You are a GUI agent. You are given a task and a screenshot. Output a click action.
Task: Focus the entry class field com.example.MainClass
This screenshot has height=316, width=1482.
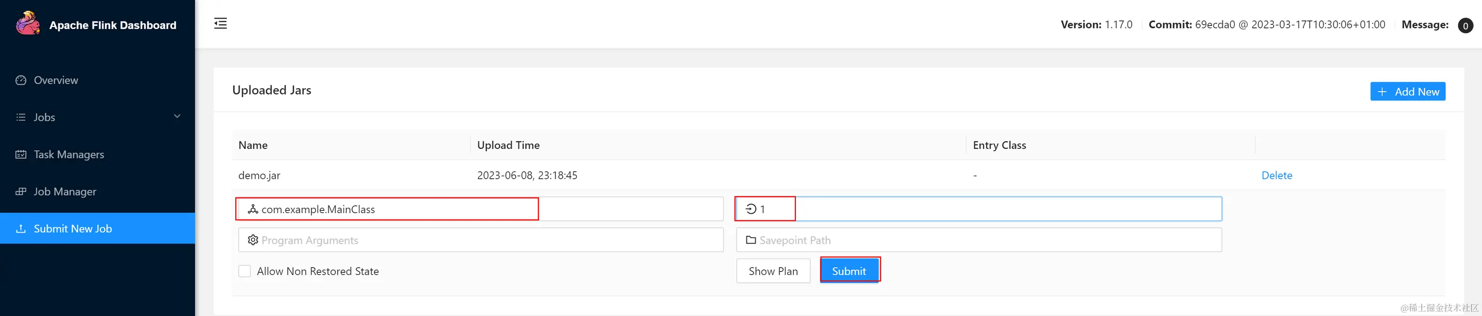coord(481,209)
